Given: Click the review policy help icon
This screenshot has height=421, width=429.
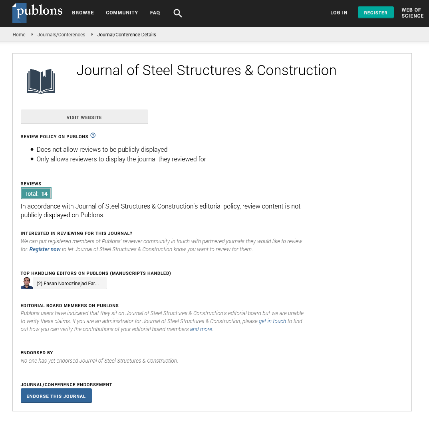Looking at the screenshot, I should point(93,135).
